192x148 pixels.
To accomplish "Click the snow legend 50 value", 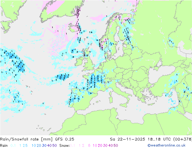I will pos(116,146).
